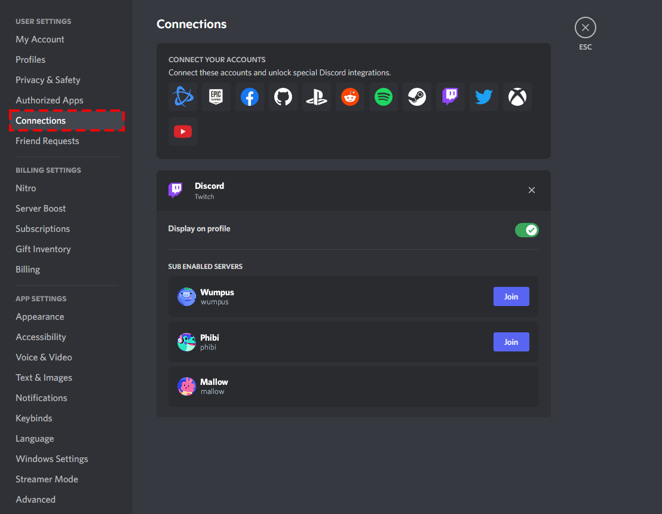This screenshot has width=662, height=514.
Task: Connect a Reddit account
Action: (350, 97)
